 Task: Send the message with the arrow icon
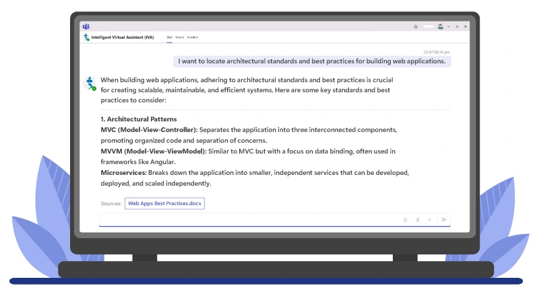pyautogui.click(x=443, y=219)
